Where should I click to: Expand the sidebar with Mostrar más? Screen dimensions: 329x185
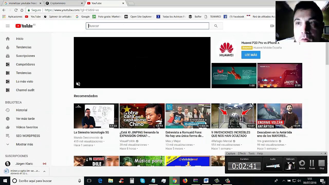tap(24, 144)
